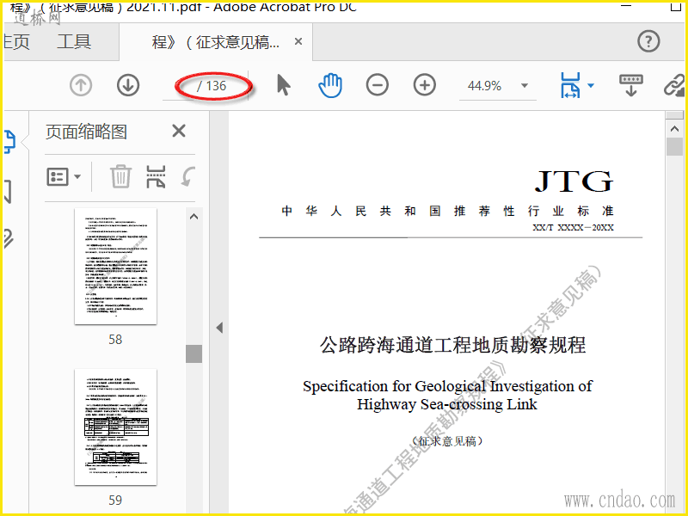Expand thumbnail options dropdown arrow
The width and height of the screenshot is (688, 516).
pos(77,177)
